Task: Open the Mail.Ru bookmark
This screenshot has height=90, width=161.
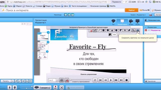Action: tap(111, 6)
